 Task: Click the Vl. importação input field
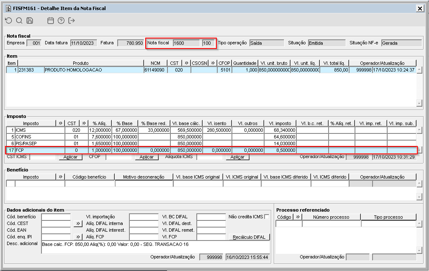click(x=144, y=217)
